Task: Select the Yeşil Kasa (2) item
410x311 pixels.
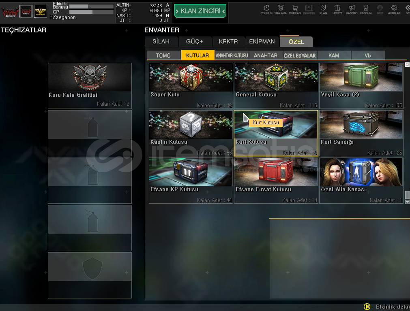Action: [361, 86]
